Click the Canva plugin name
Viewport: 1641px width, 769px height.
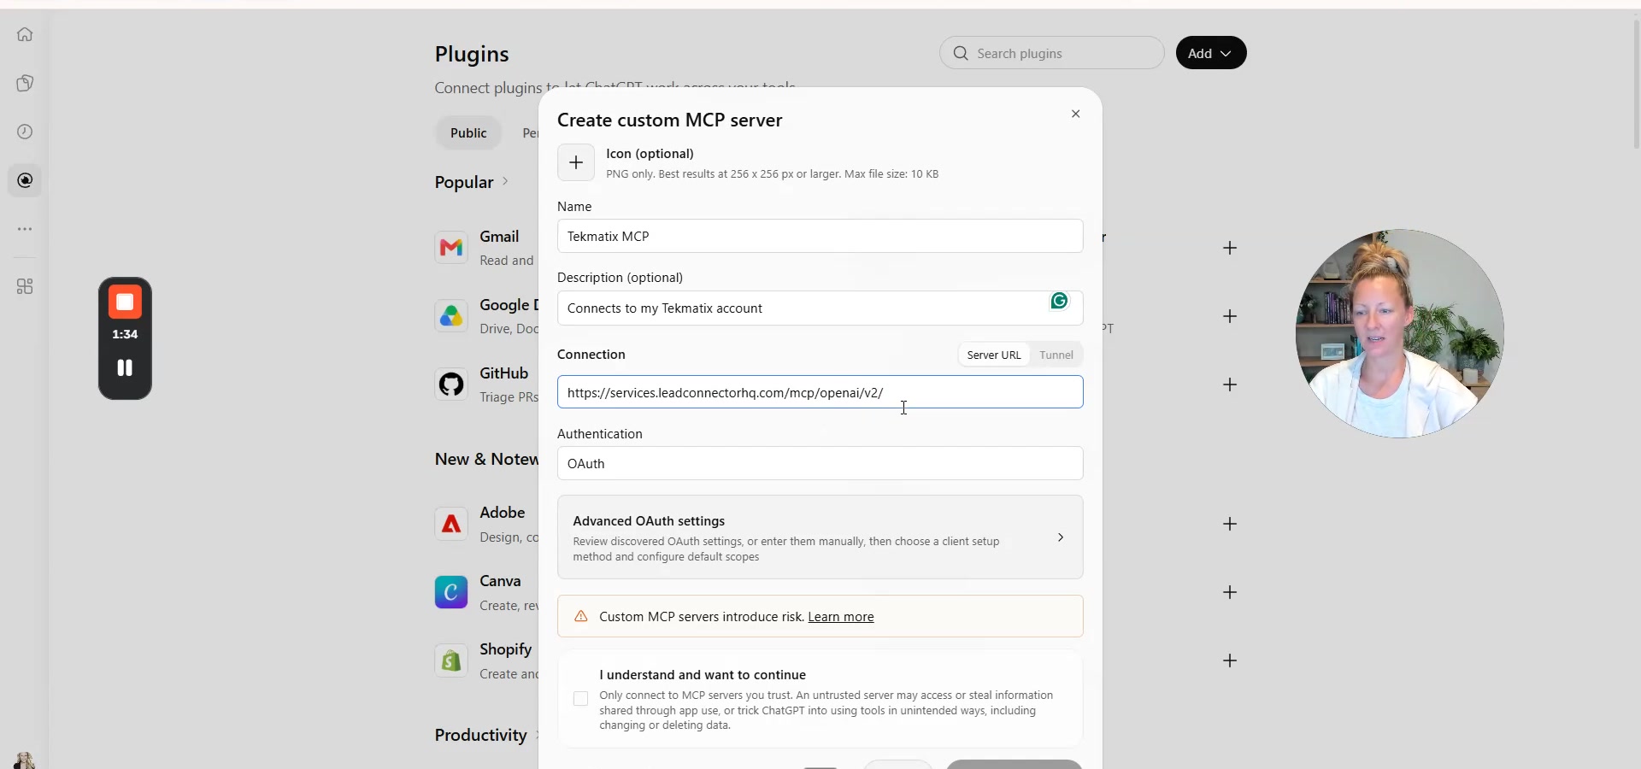pyautogui.click(x=500, y=581)
